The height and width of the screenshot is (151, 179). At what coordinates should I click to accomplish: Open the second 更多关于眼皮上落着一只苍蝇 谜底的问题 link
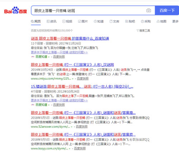pyautogui.click(x=59, y=100)
